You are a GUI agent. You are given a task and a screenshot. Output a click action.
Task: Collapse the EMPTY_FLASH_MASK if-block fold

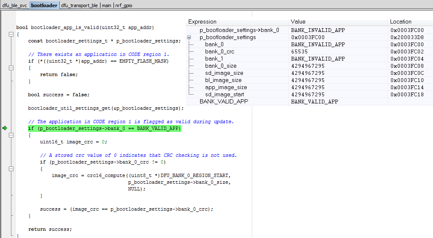11,68
